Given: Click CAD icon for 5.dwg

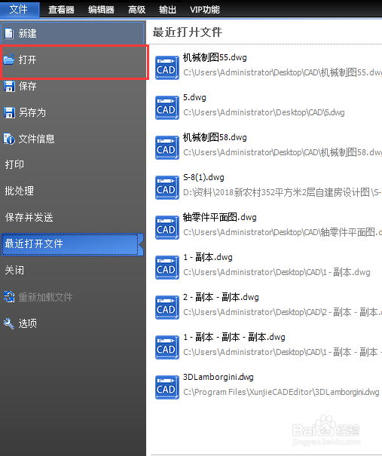Looking at the screenshot, I should 167,108.
